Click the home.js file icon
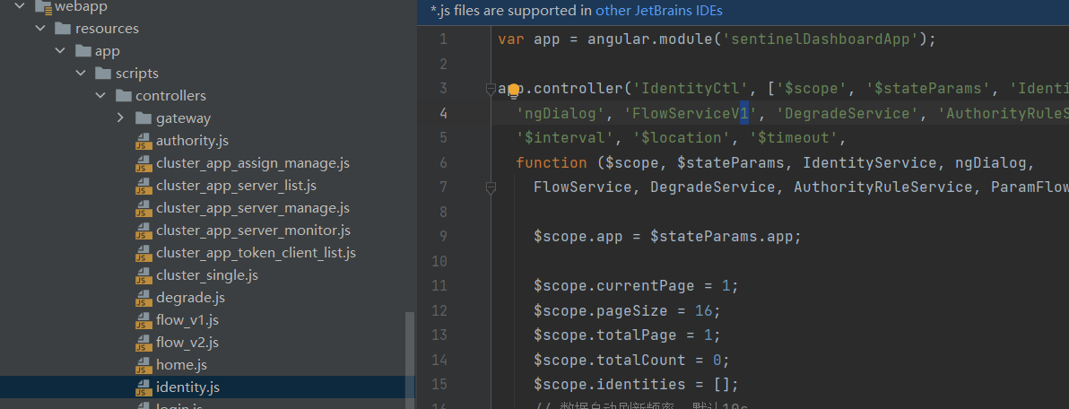The image size is (1069, 409). tap(143, 365)
